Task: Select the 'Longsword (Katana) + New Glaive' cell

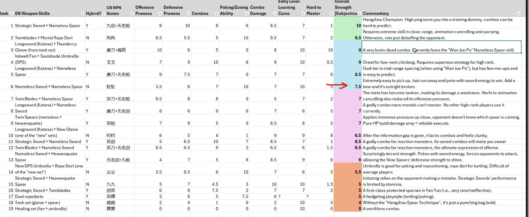Action: 49,132
